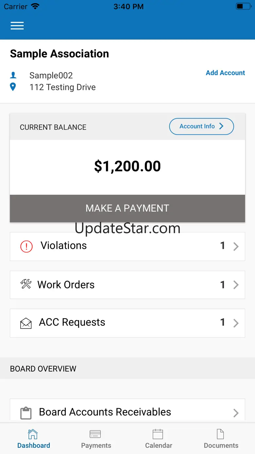
Task: Tap the account user profile icon
Action: [13, 75]
